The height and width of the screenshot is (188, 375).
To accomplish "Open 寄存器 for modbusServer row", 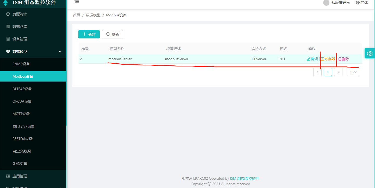I will click(328, 59).
